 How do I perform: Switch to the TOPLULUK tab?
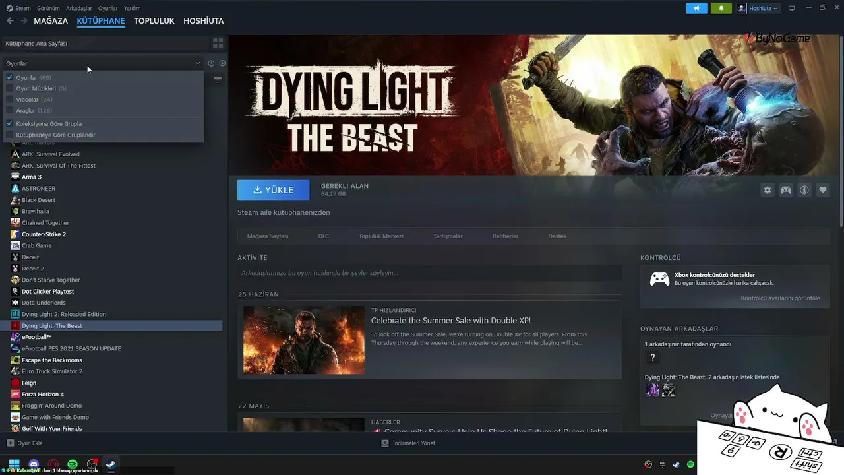point(154,21)
